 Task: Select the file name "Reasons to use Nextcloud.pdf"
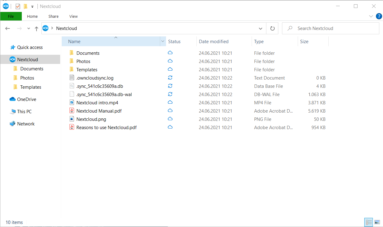click(x=106, y=127)
